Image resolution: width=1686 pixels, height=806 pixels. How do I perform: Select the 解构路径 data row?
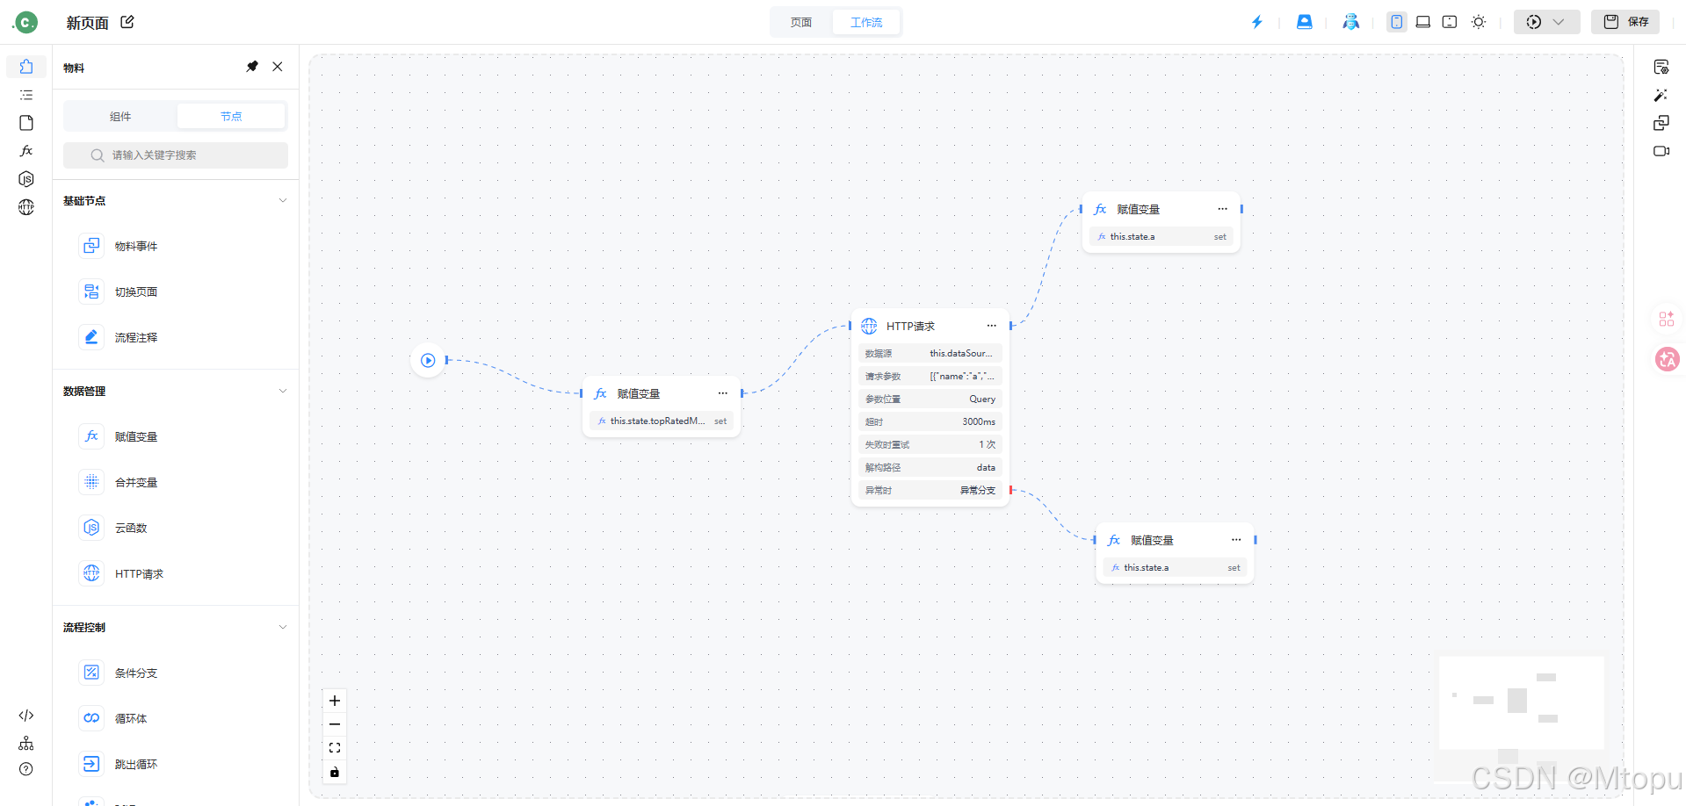(930, 467)
